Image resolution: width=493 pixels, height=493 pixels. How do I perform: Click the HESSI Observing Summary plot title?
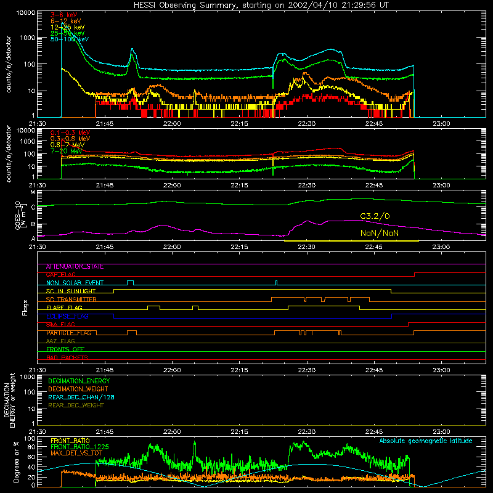point(261,5)
